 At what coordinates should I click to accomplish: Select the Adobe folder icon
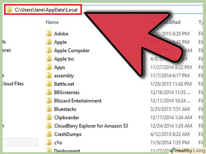click(x=49, y=34)
